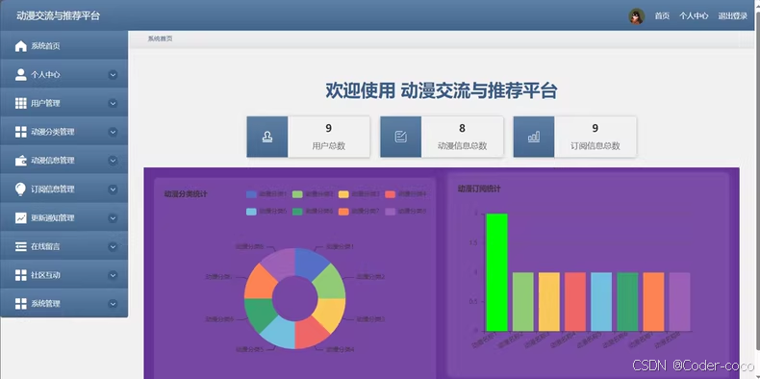
Task: Click the bulb icon beside 订阅信息管理
Action: (21, 189)
